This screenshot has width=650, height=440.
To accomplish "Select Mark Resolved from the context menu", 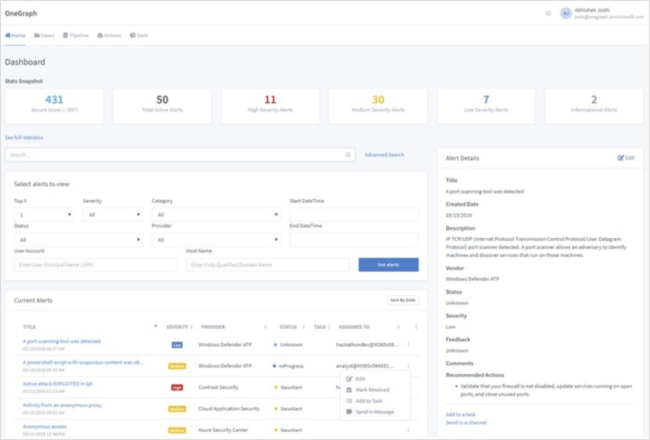I will tap(372, 390).
